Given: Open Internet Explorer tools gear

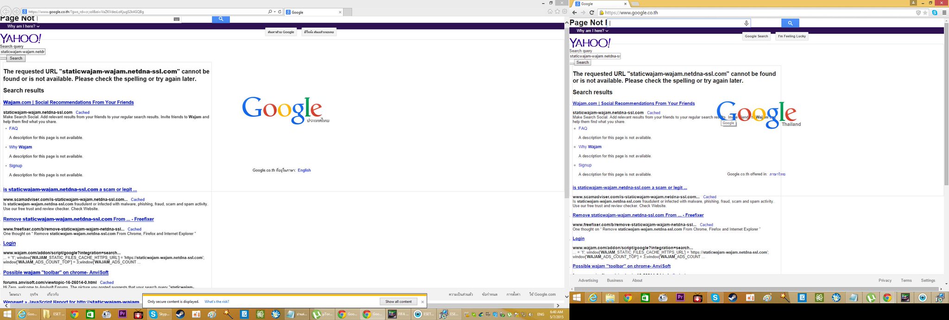Looking at the screenshot, I should 565,12.
